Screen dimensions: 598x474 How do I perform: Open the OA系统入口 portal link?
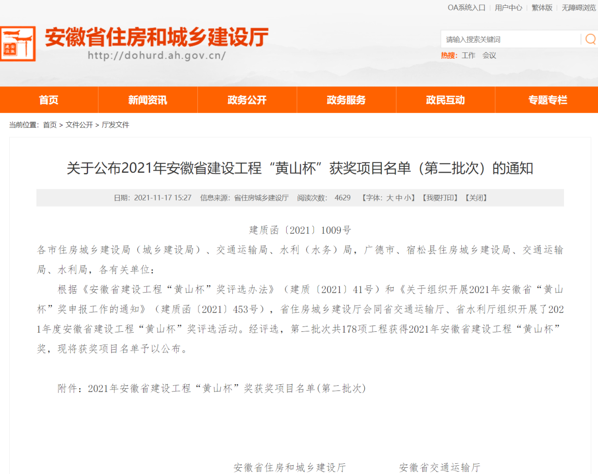click(467, 7)
